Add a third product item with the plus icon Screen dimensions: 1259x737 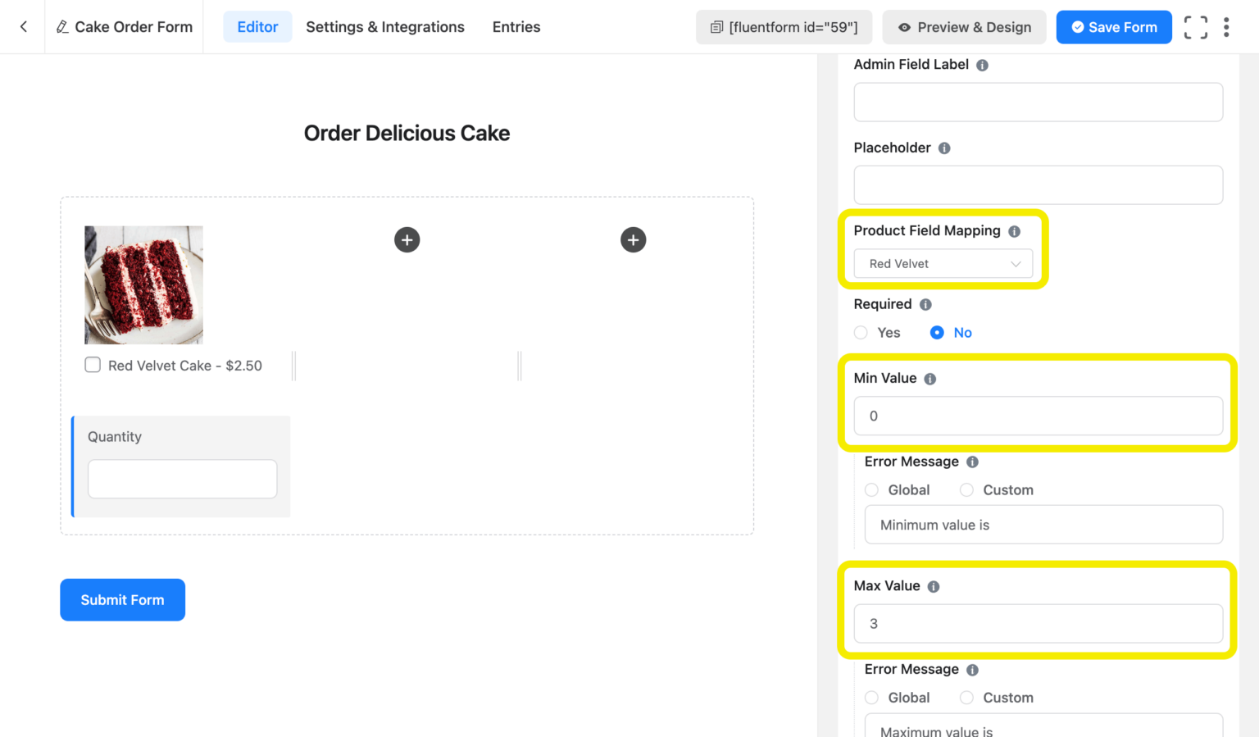coord(633,239)
